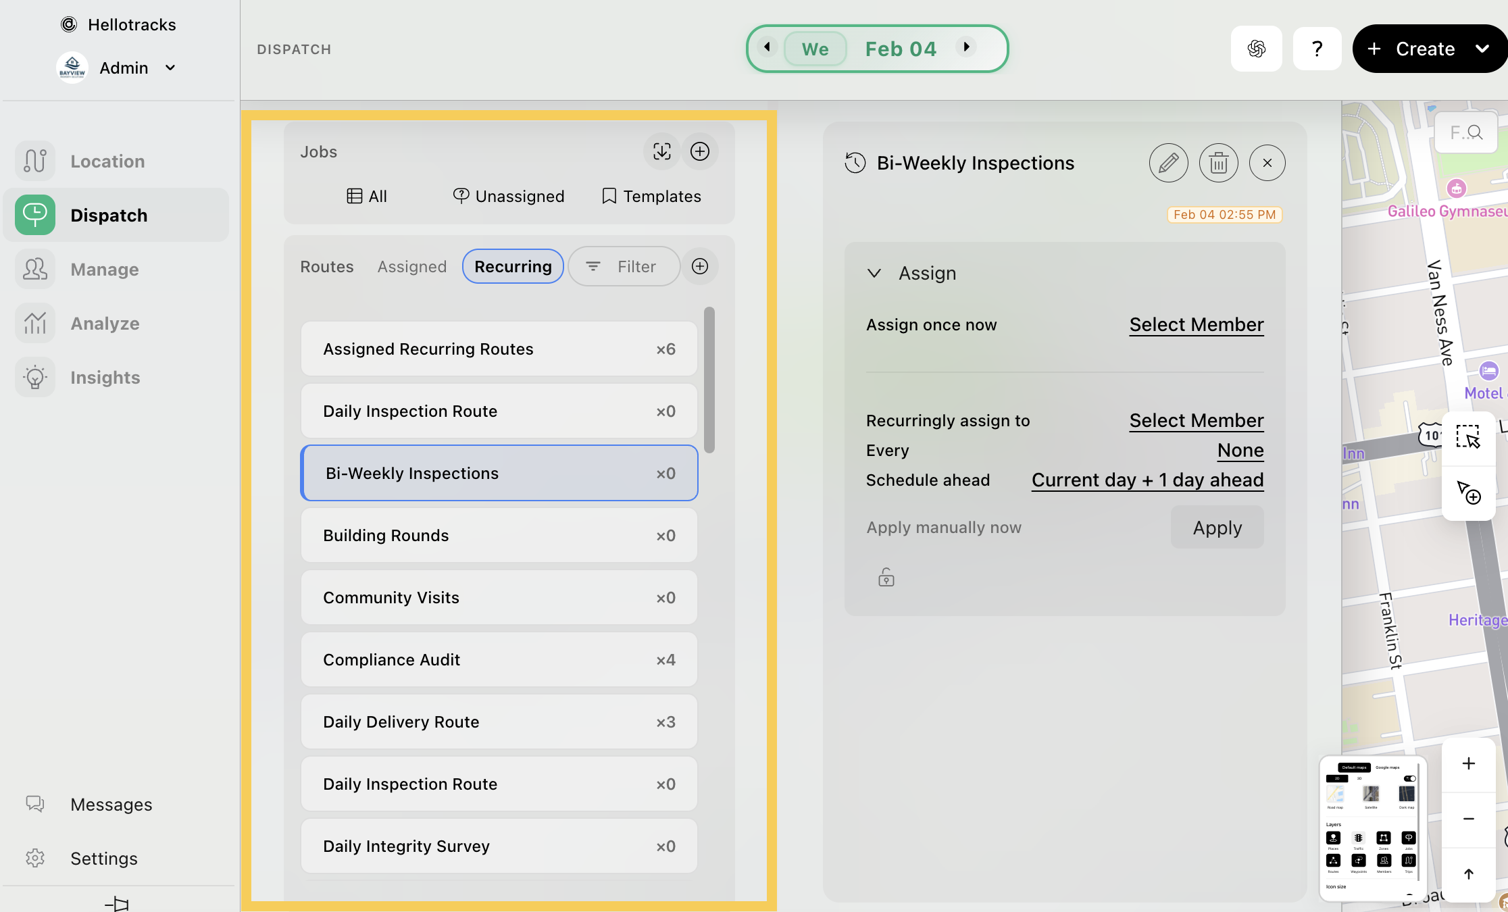
Task: Click the rectangle selection tool on map
Action: [x=1467, y=436]
